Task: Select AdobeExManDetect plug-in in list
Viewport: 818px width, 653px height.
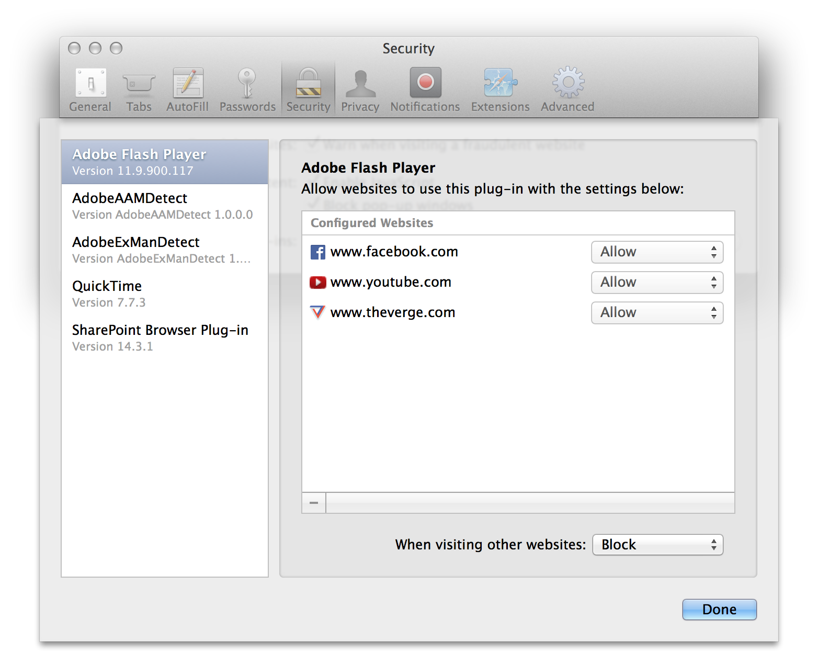Action: click(x=165, y=250)
